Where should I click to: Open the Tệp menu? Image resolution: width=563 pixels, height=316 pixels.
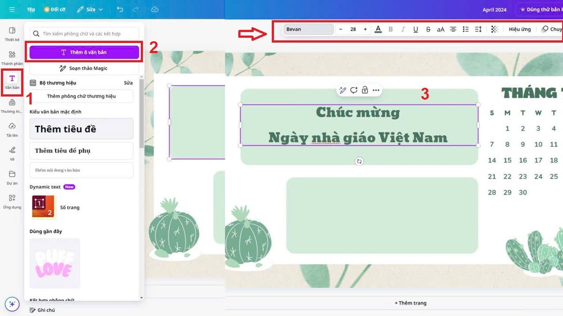coord(30,9)
